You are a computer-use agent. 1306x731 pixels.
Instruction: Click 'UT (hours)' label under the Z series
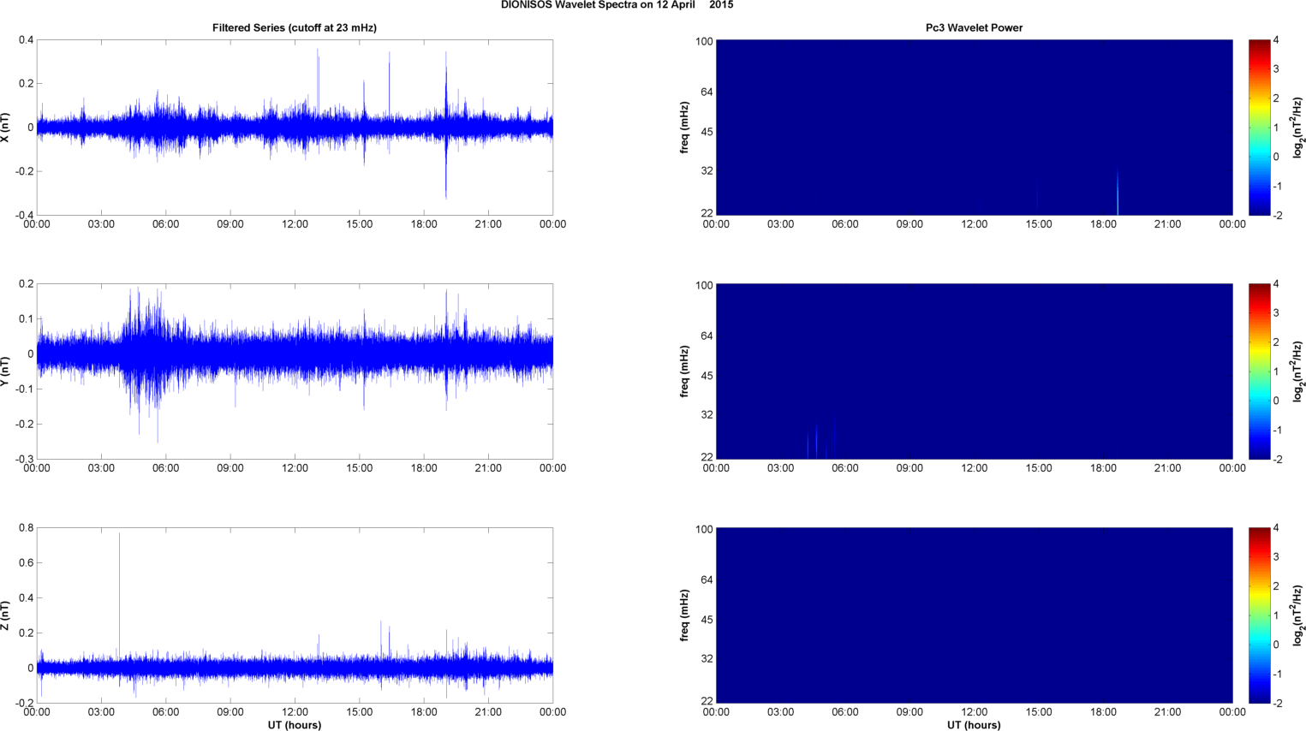[x=295, y=725]
